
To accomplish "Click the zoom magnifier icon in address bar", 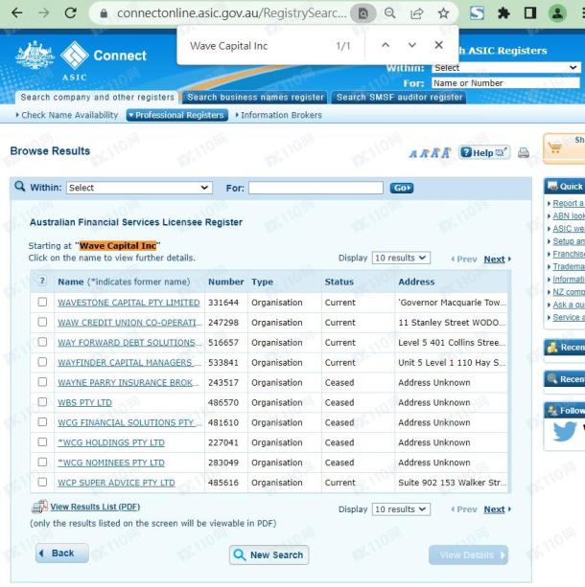I will (x=390, y=13).
